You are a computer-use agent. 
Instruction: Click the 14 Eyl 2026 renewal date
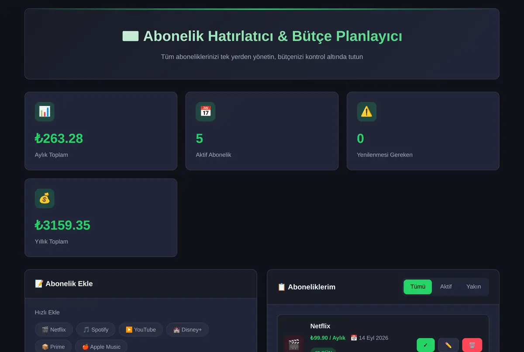pyautogui.click(x=373, y=338)
